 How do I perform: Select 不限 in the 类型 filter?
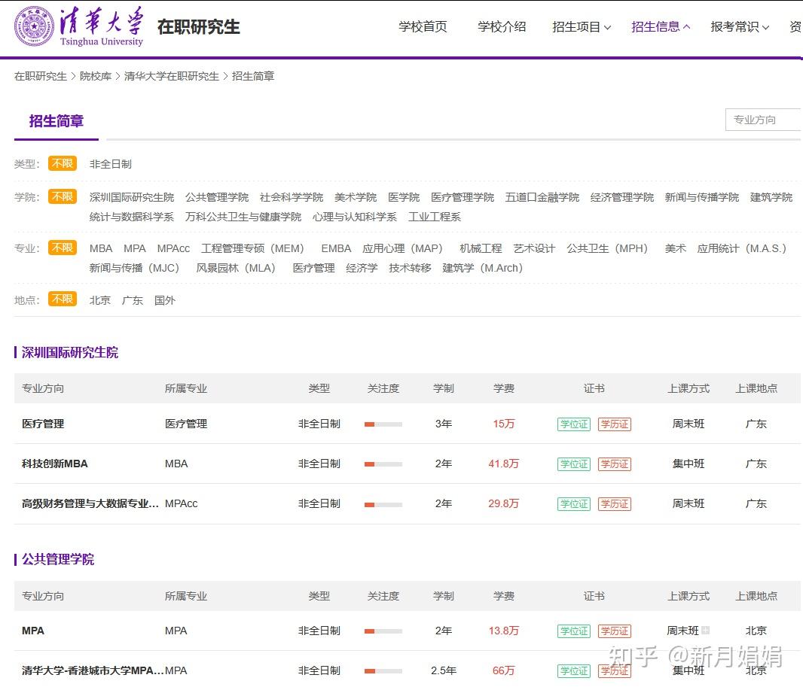[63, 164]
